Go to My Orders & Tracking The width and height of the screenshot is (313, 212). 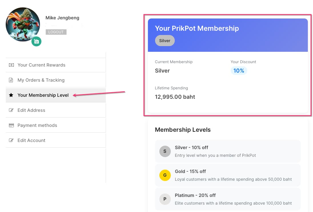[41, 80]
